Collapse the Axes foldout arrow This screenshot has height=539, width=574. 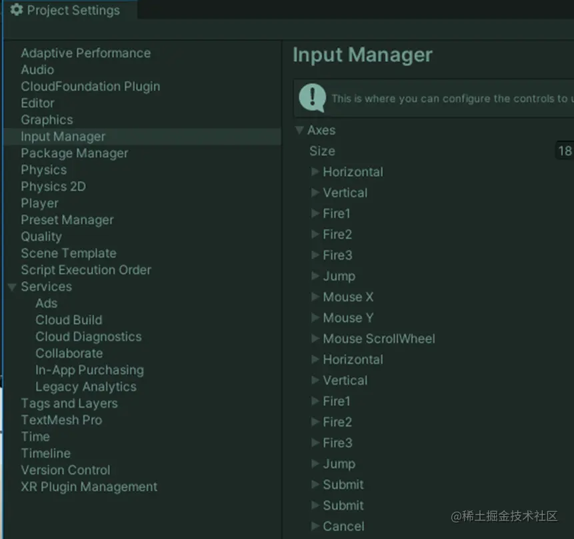(299, 130)
